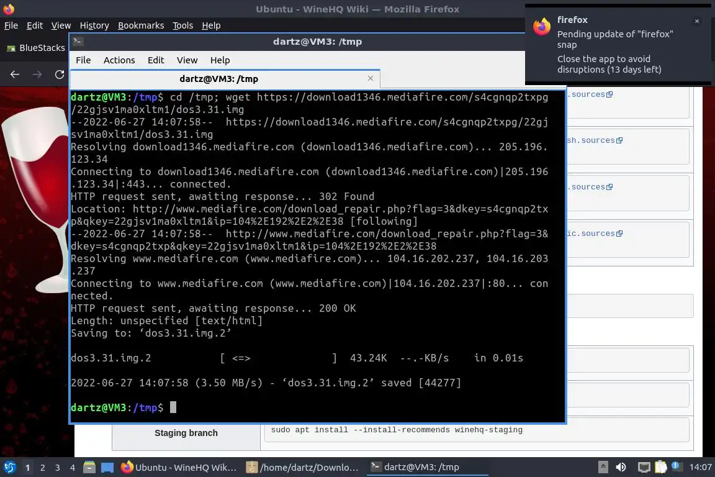This screenshot has width=715, height=477.
Task: Click the wget download progress bar
Action: (278, 358)
